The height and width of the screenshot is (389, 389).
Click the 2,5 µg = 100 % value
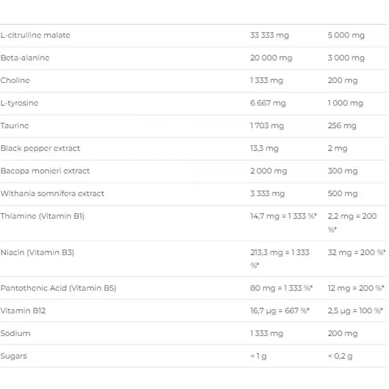click(x=355, y=311)
